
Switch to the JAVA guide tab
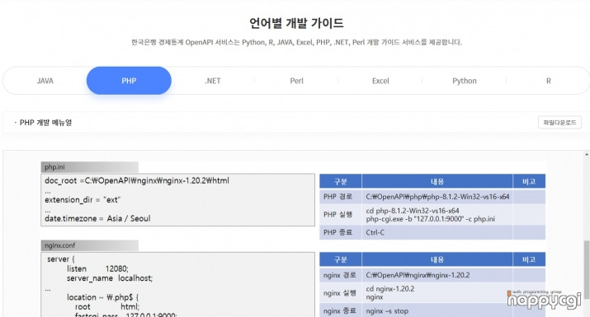45,81
